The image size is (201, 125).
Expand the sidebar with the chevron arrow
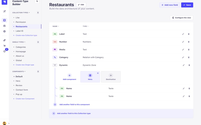9,123
